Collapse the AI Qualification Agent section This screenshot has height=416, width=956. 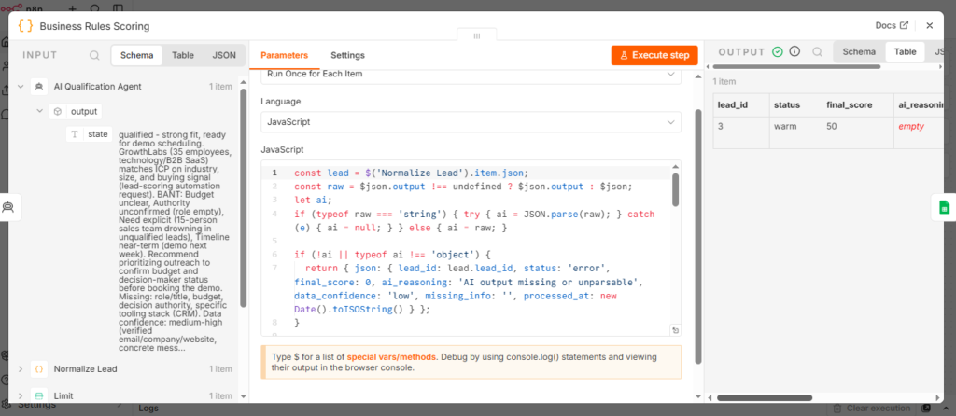pos(21,87)
